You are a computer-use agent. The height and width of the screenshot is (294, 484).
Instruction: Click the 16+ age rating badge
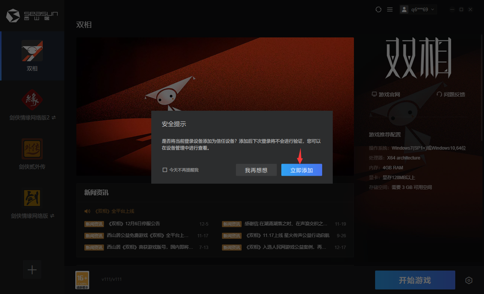(82, 280)
